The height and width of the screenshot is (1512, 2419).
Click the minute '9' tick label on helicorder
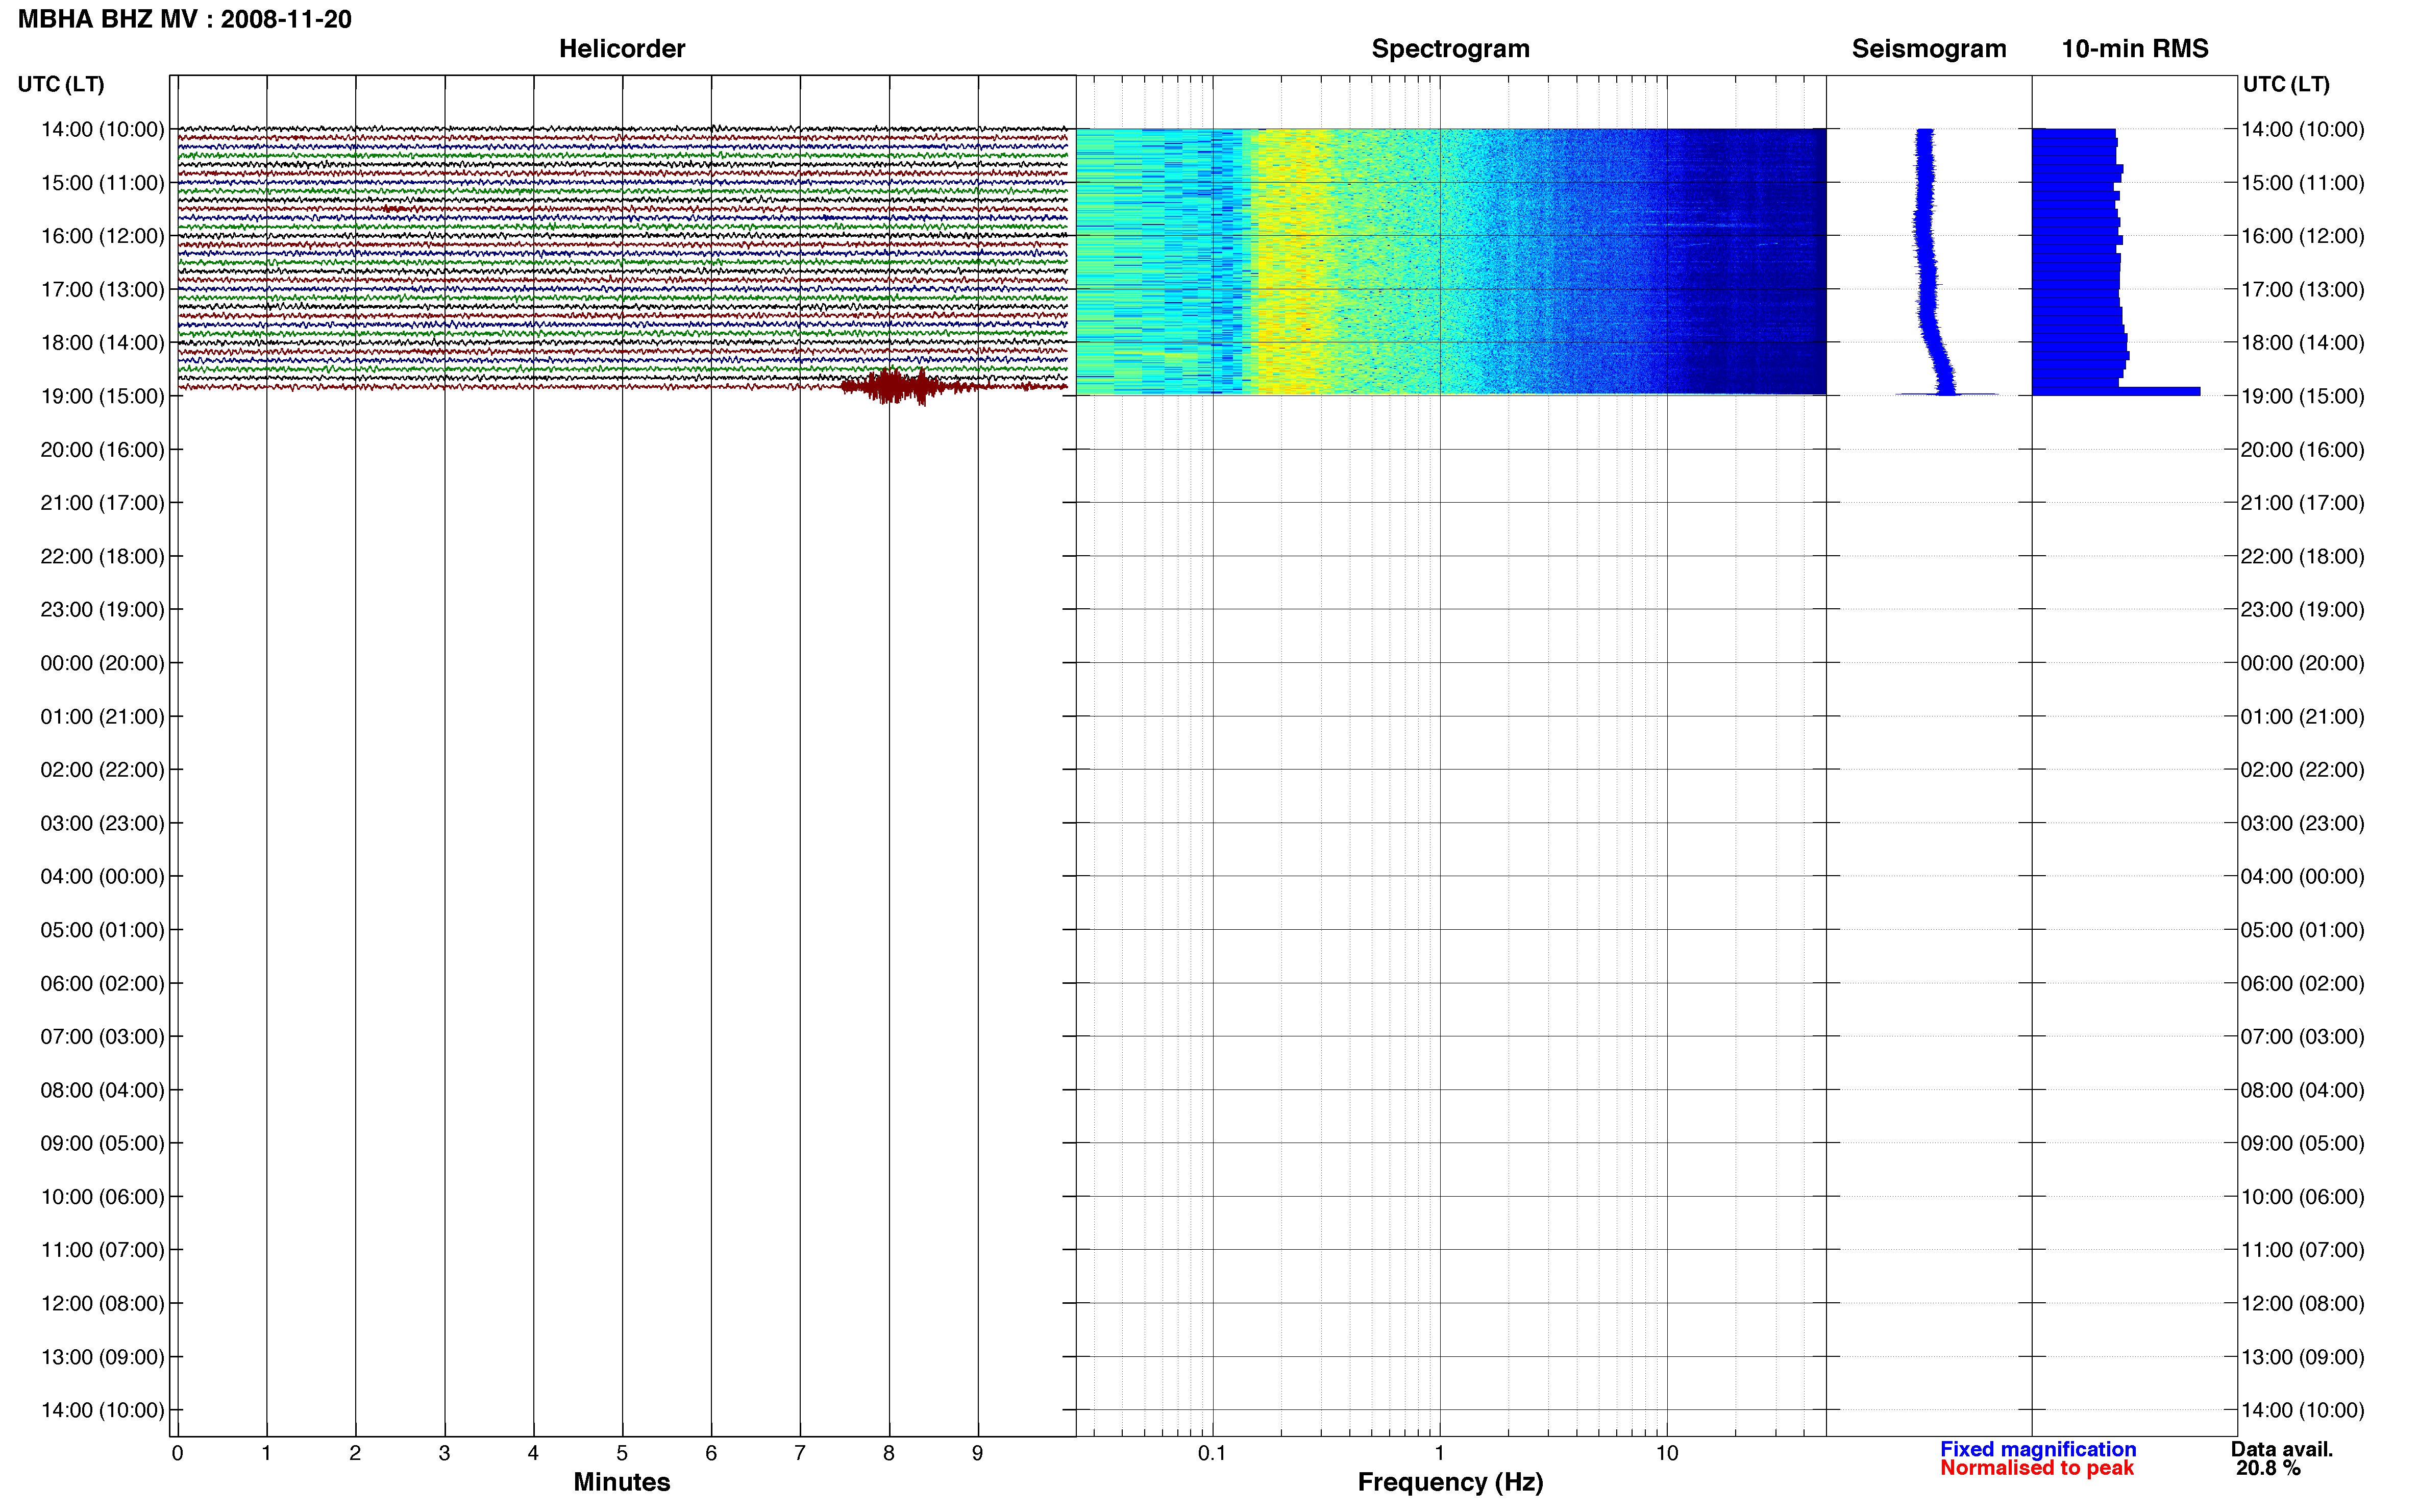point(977,1453)
